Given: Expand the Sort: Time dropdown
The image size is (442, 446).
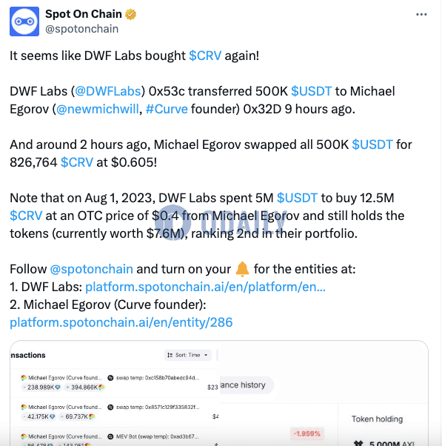Looking at the screenshot, I should tap(187, 355).
